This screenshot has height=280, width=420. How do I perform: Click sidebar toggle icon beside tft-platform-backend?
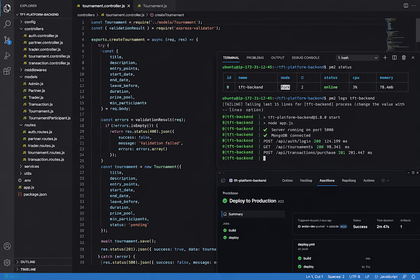pyautogui.click(x=223, y=181)
